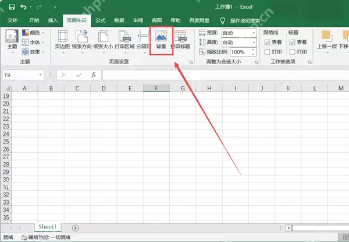Select row 19 header
Screen dimensions: 349x242
[6, 96]
